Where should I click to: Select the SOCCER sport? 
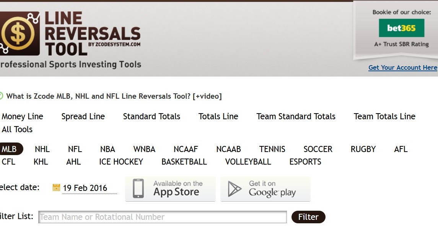point(318,149)
